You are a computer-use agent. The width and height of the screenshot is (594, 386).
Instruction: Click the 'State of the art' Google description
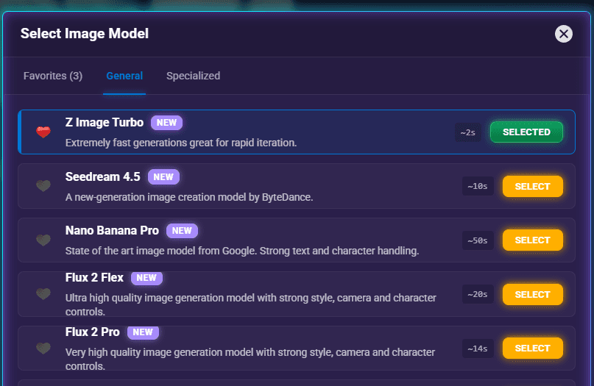coord(242,251)
